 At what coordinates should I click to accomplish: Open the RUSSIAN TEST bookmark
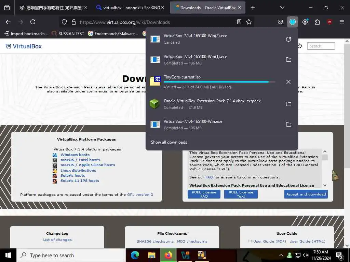point(68,34)
